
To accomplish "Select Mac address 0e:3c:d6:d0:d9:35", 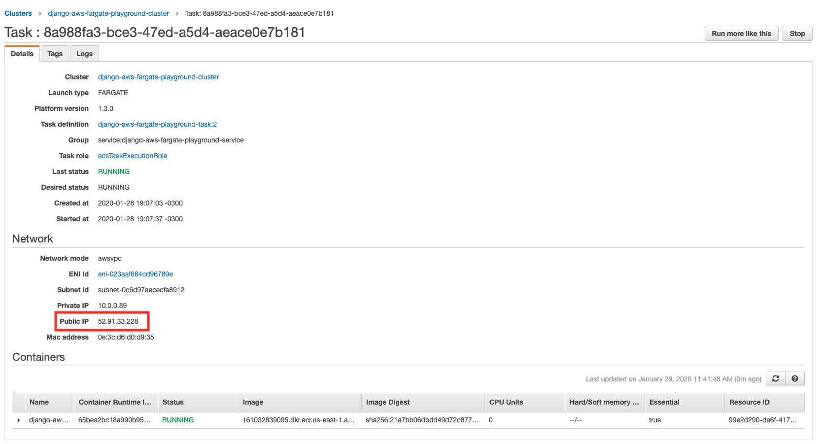I will [x=126, y=337].
